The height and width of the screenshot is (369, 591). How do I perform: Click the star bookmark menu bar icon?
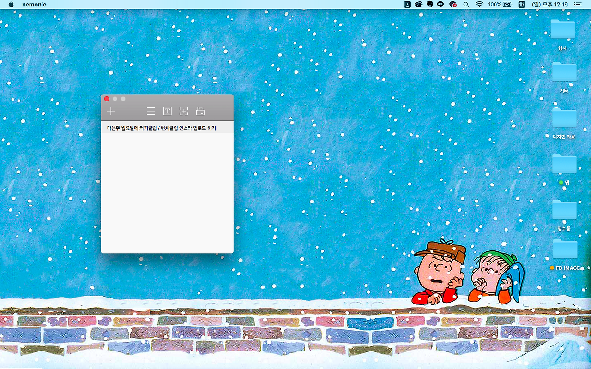click(x=407, y=4)
